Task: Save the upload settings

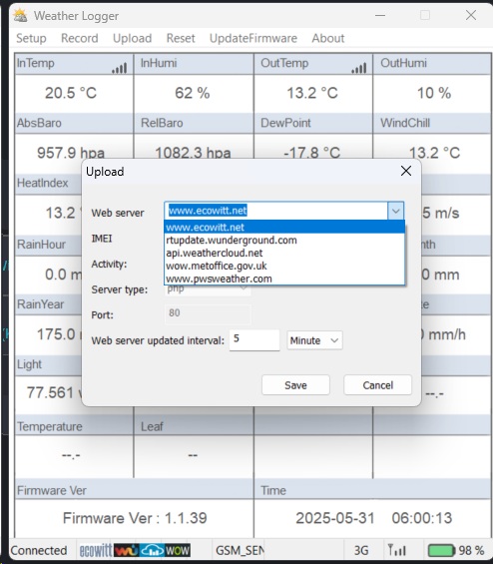Action: (295, 385)
